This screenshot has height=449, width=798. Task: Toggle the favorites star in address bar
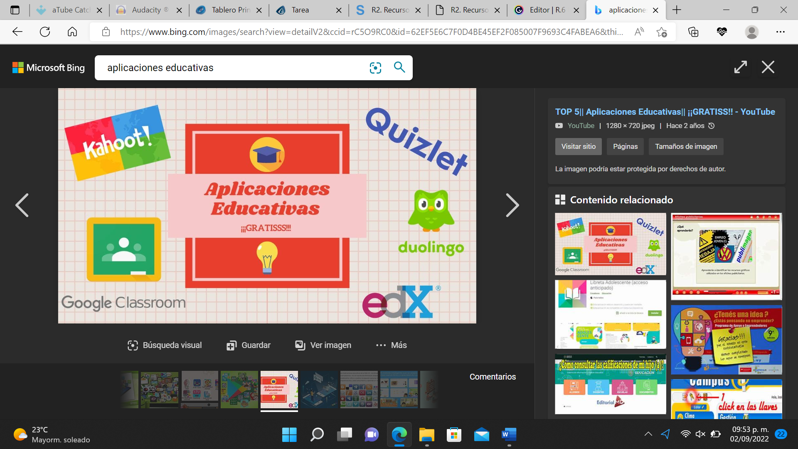point(663,32)
